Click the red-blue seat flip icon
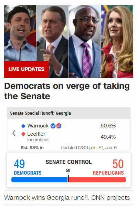This screenshot has height=207, width=137. 59,126
